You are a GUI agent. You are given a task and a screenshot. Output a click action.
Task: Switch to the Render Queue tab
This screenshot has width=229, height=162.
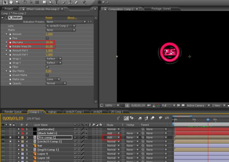tap(13, 112)
